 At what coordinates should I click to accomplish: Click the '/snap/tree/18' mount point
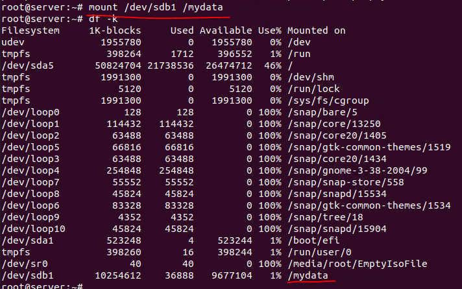click(x=325, y=217)
